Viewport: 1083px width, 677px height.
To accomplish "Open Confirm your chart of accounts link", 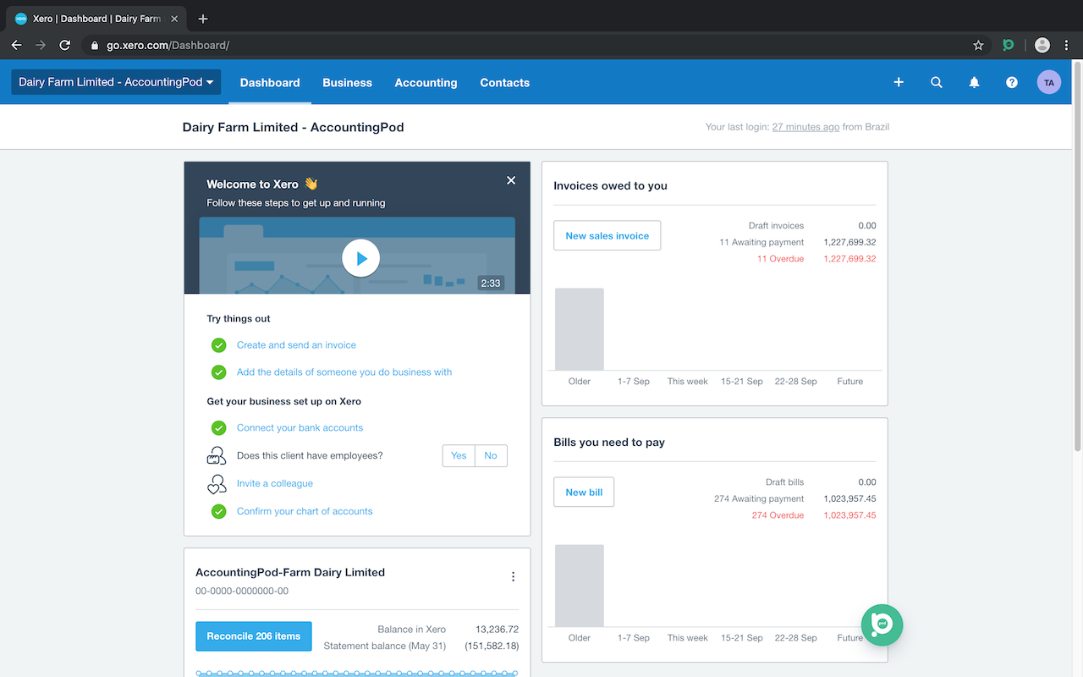I will click(305, 511).
